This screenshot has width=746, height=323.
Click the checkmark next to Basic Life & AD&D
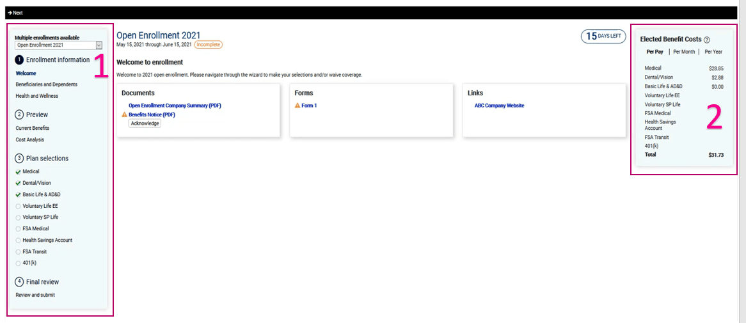click(18, 194)
